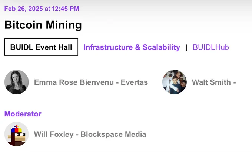
Task: Click the 12:45 PM session time
Action: [x=65, y=9]
